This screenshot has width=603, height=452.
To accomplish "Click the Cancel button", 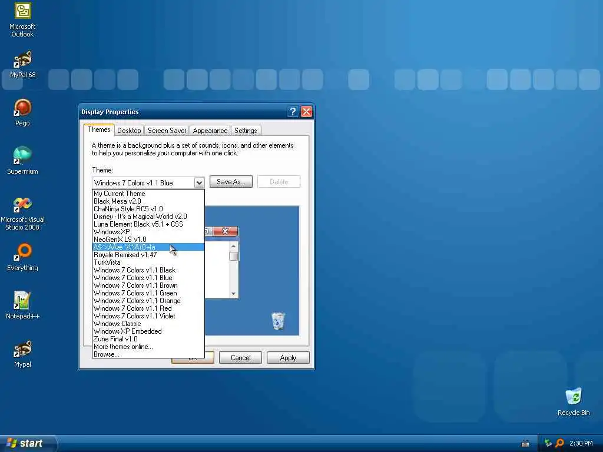I will (x=240, y=358).
